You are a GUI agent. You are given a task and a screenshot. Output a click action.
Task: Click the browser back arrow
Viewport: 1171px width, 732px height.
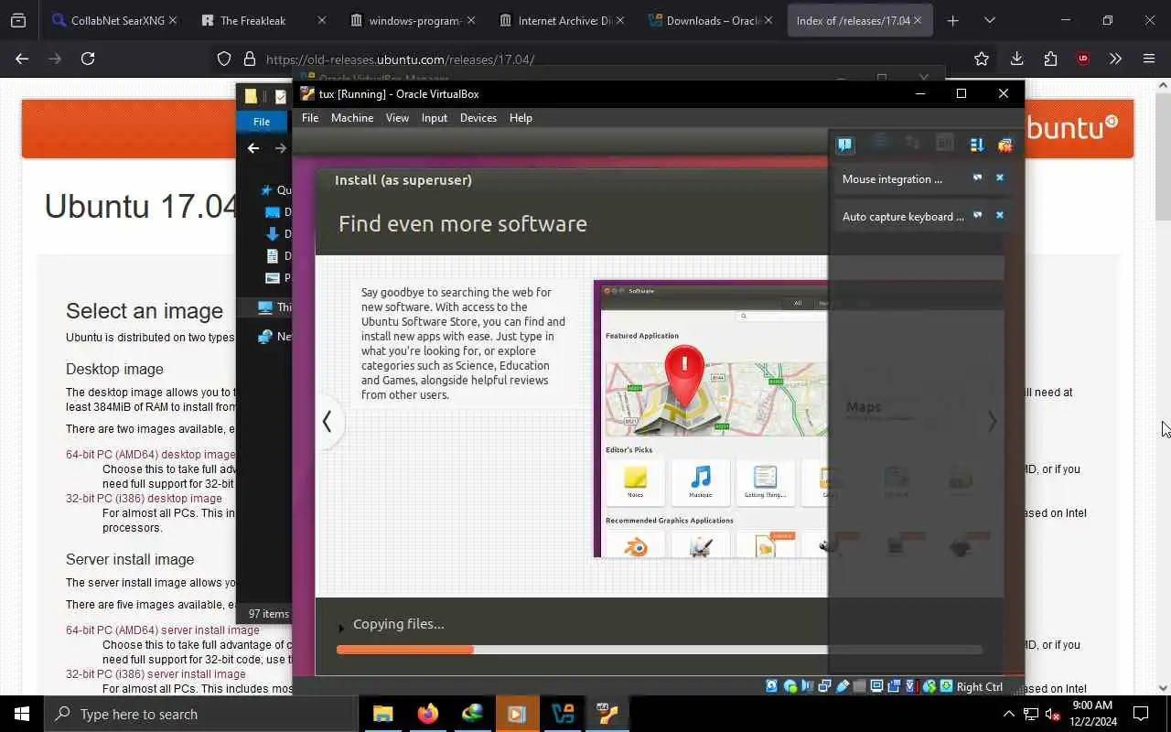[22, 59]
